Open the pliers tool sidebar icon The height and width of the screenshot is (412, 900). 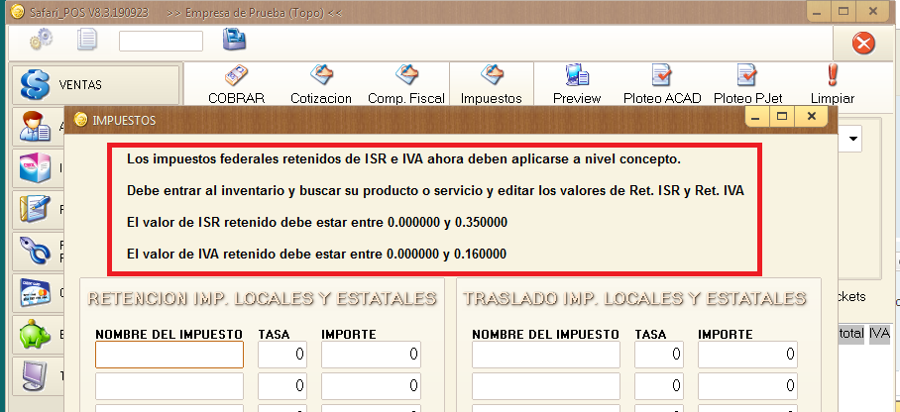pos(36,251)
